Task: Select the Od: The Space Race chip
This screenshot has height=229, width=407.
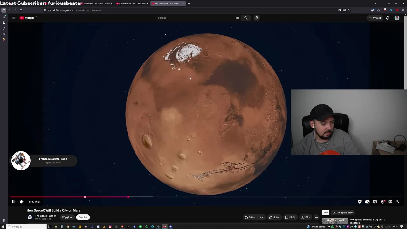Action: point(342,212)
